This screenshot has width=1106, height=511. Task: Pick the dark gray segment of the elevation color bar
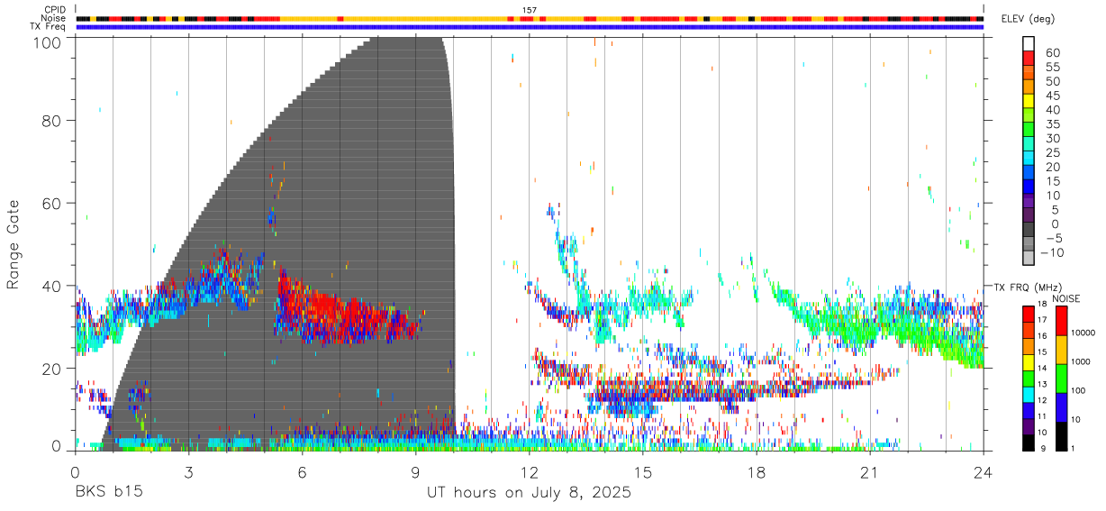click(1029, 230)
